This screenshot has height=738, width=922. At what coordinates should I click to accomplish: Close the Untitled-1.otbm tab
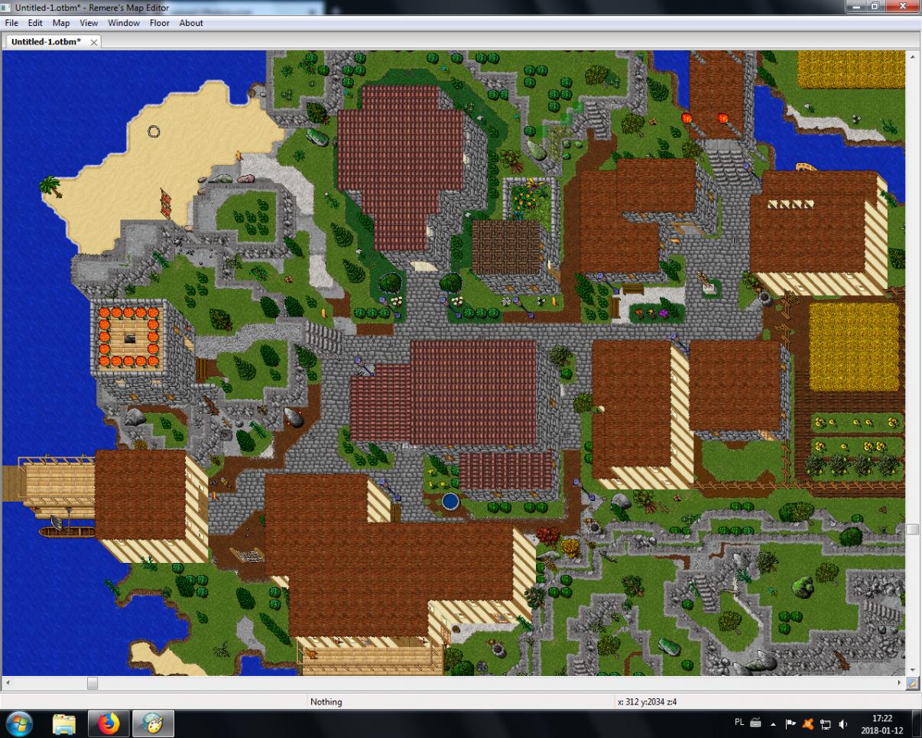[x=94, y=42]
